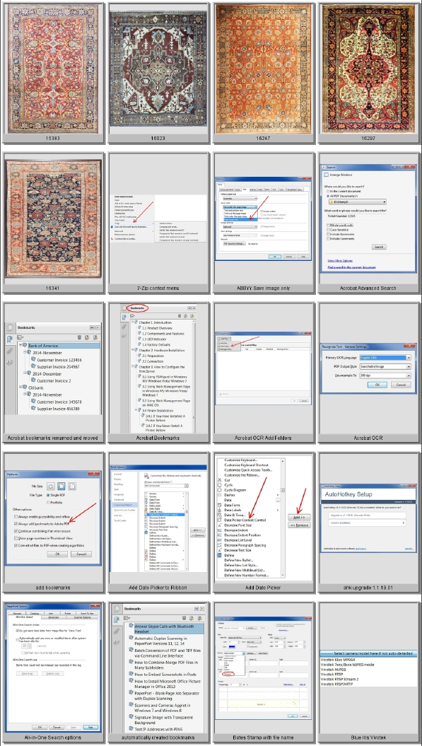Screen dimensions: 422x746
Task: Click the 'All-in-One Search options' caption
Action: (x=53, y=738)
